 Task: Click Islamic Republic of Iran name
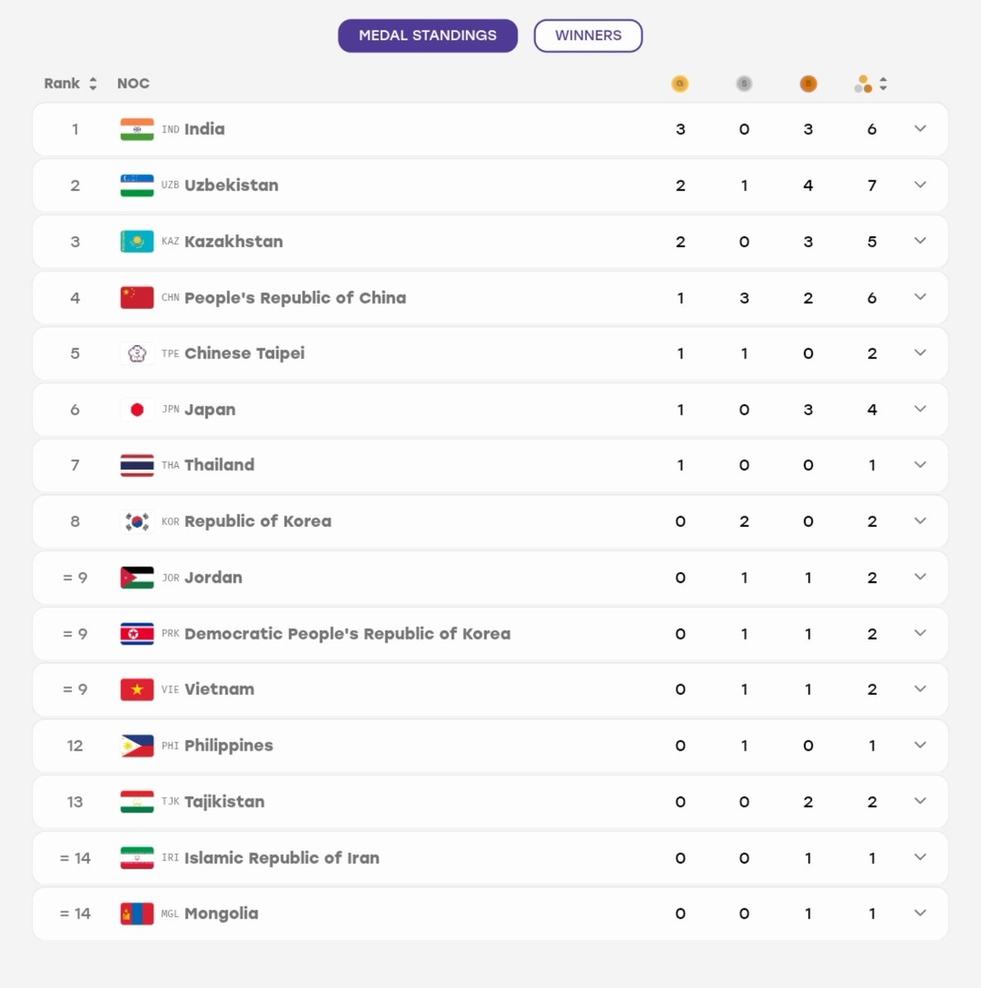[x=282, y=857]
